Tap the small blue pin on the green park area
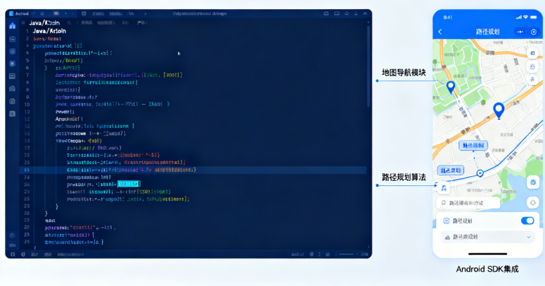The image size is (545, 286). (451, 87)
